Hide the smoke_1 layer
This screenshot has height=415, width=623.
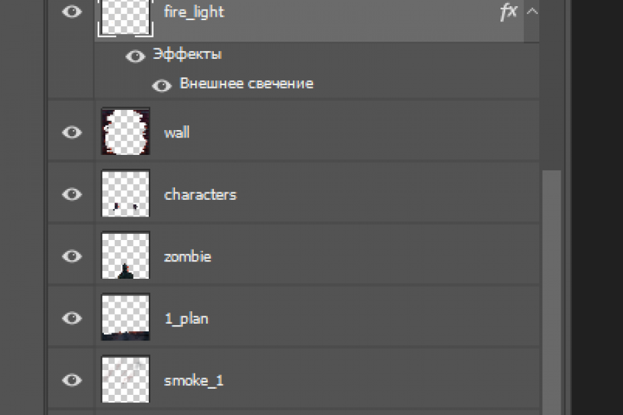pos(72,380)
